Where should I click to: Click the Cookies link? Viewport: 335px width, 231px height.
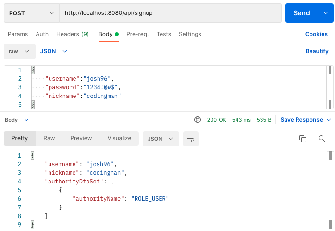[316, 34]
